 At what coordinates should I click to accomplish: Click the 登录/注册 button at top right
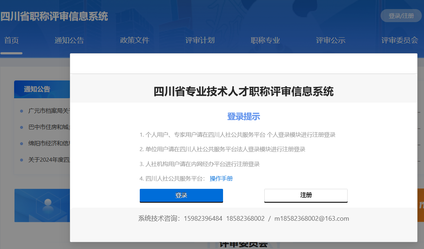tap(401, 16)
